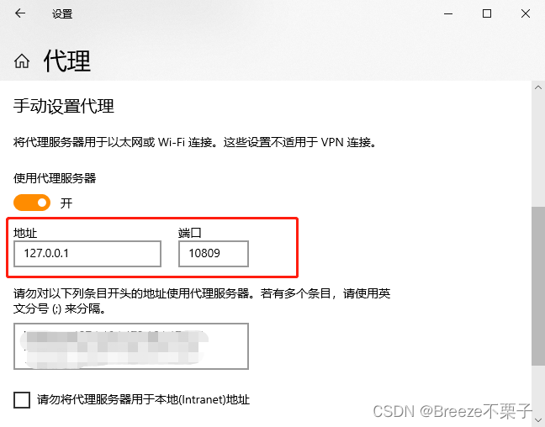Maximize the 设置 window
The height and width of the screenshot is (427, 545).
pyautogui.click(x=487, y=13)
